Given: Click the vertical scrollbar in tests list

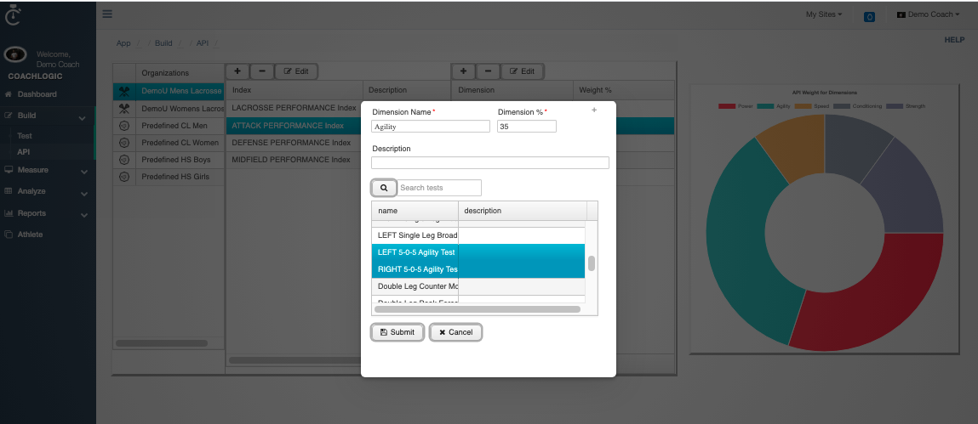Looking at the screenshot, I should (x=592, y=263).
